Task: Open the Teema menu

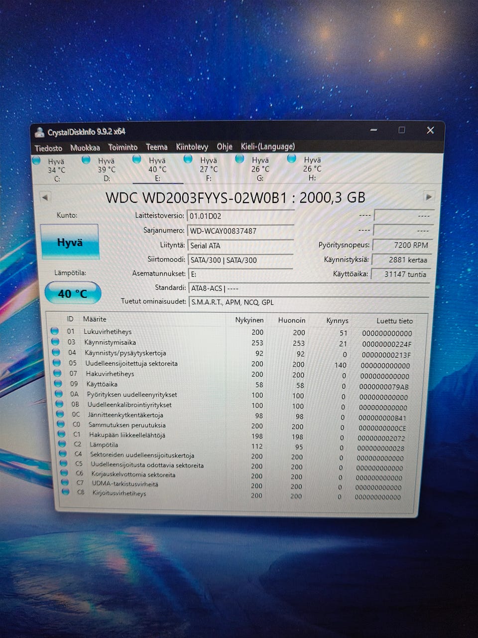Action: (x=157, y=147)
